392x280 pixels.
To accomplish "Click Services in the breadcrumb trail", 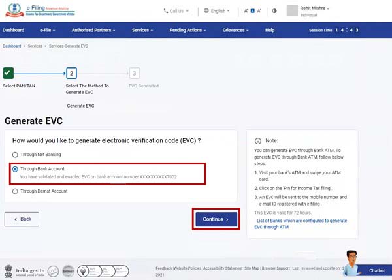I will pos(37,46).
